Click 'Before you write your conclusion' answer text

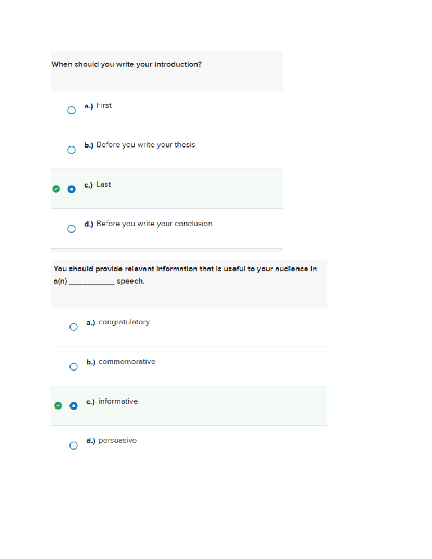click(x=154, y=224)
